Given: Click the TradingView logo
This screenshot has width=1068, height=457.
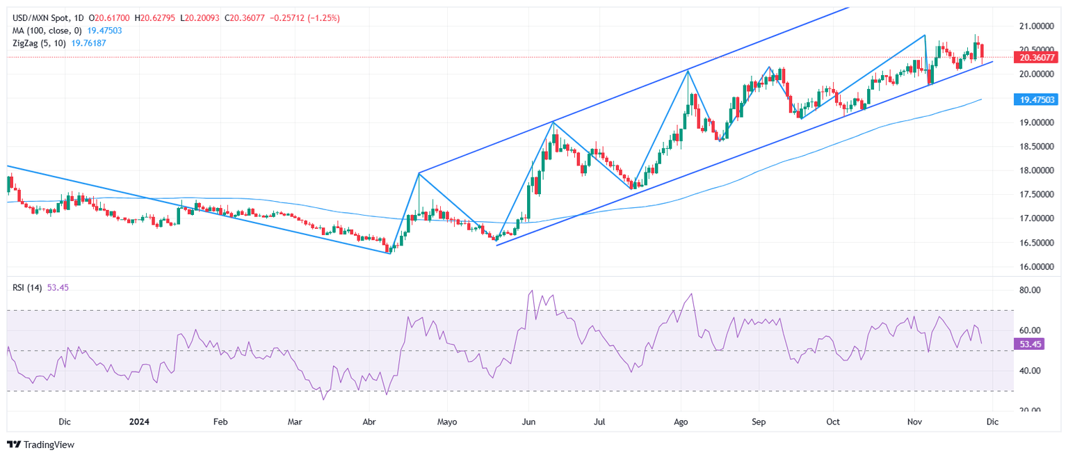Looking at the screenshot, I should pyautogui.click(x=40, y=444).
